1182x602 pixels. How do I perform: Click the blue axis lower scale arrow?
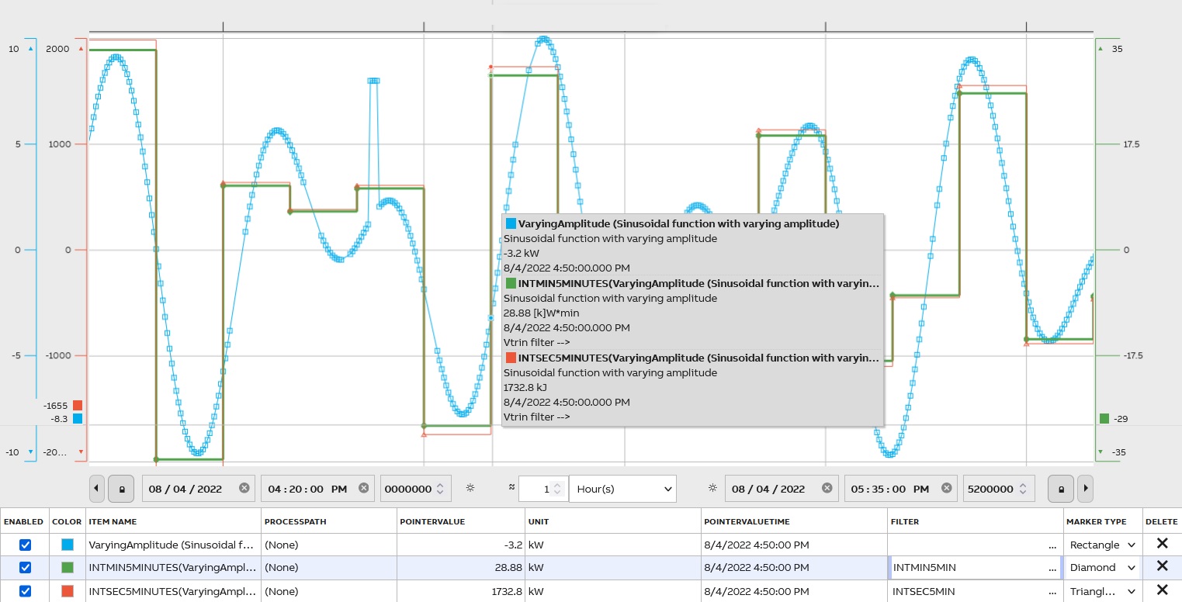click(x=31, y=451)
